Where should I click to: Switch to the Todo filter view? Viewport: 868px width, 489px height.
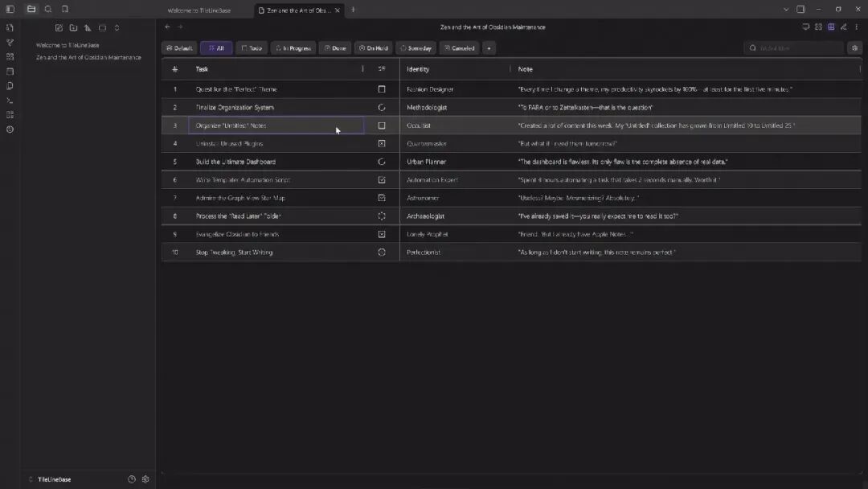[252, 48]
